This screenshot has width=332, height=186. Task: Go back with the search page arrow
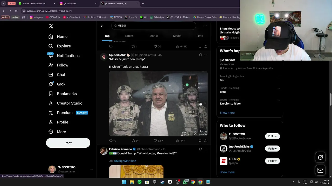tap(102, 26)
